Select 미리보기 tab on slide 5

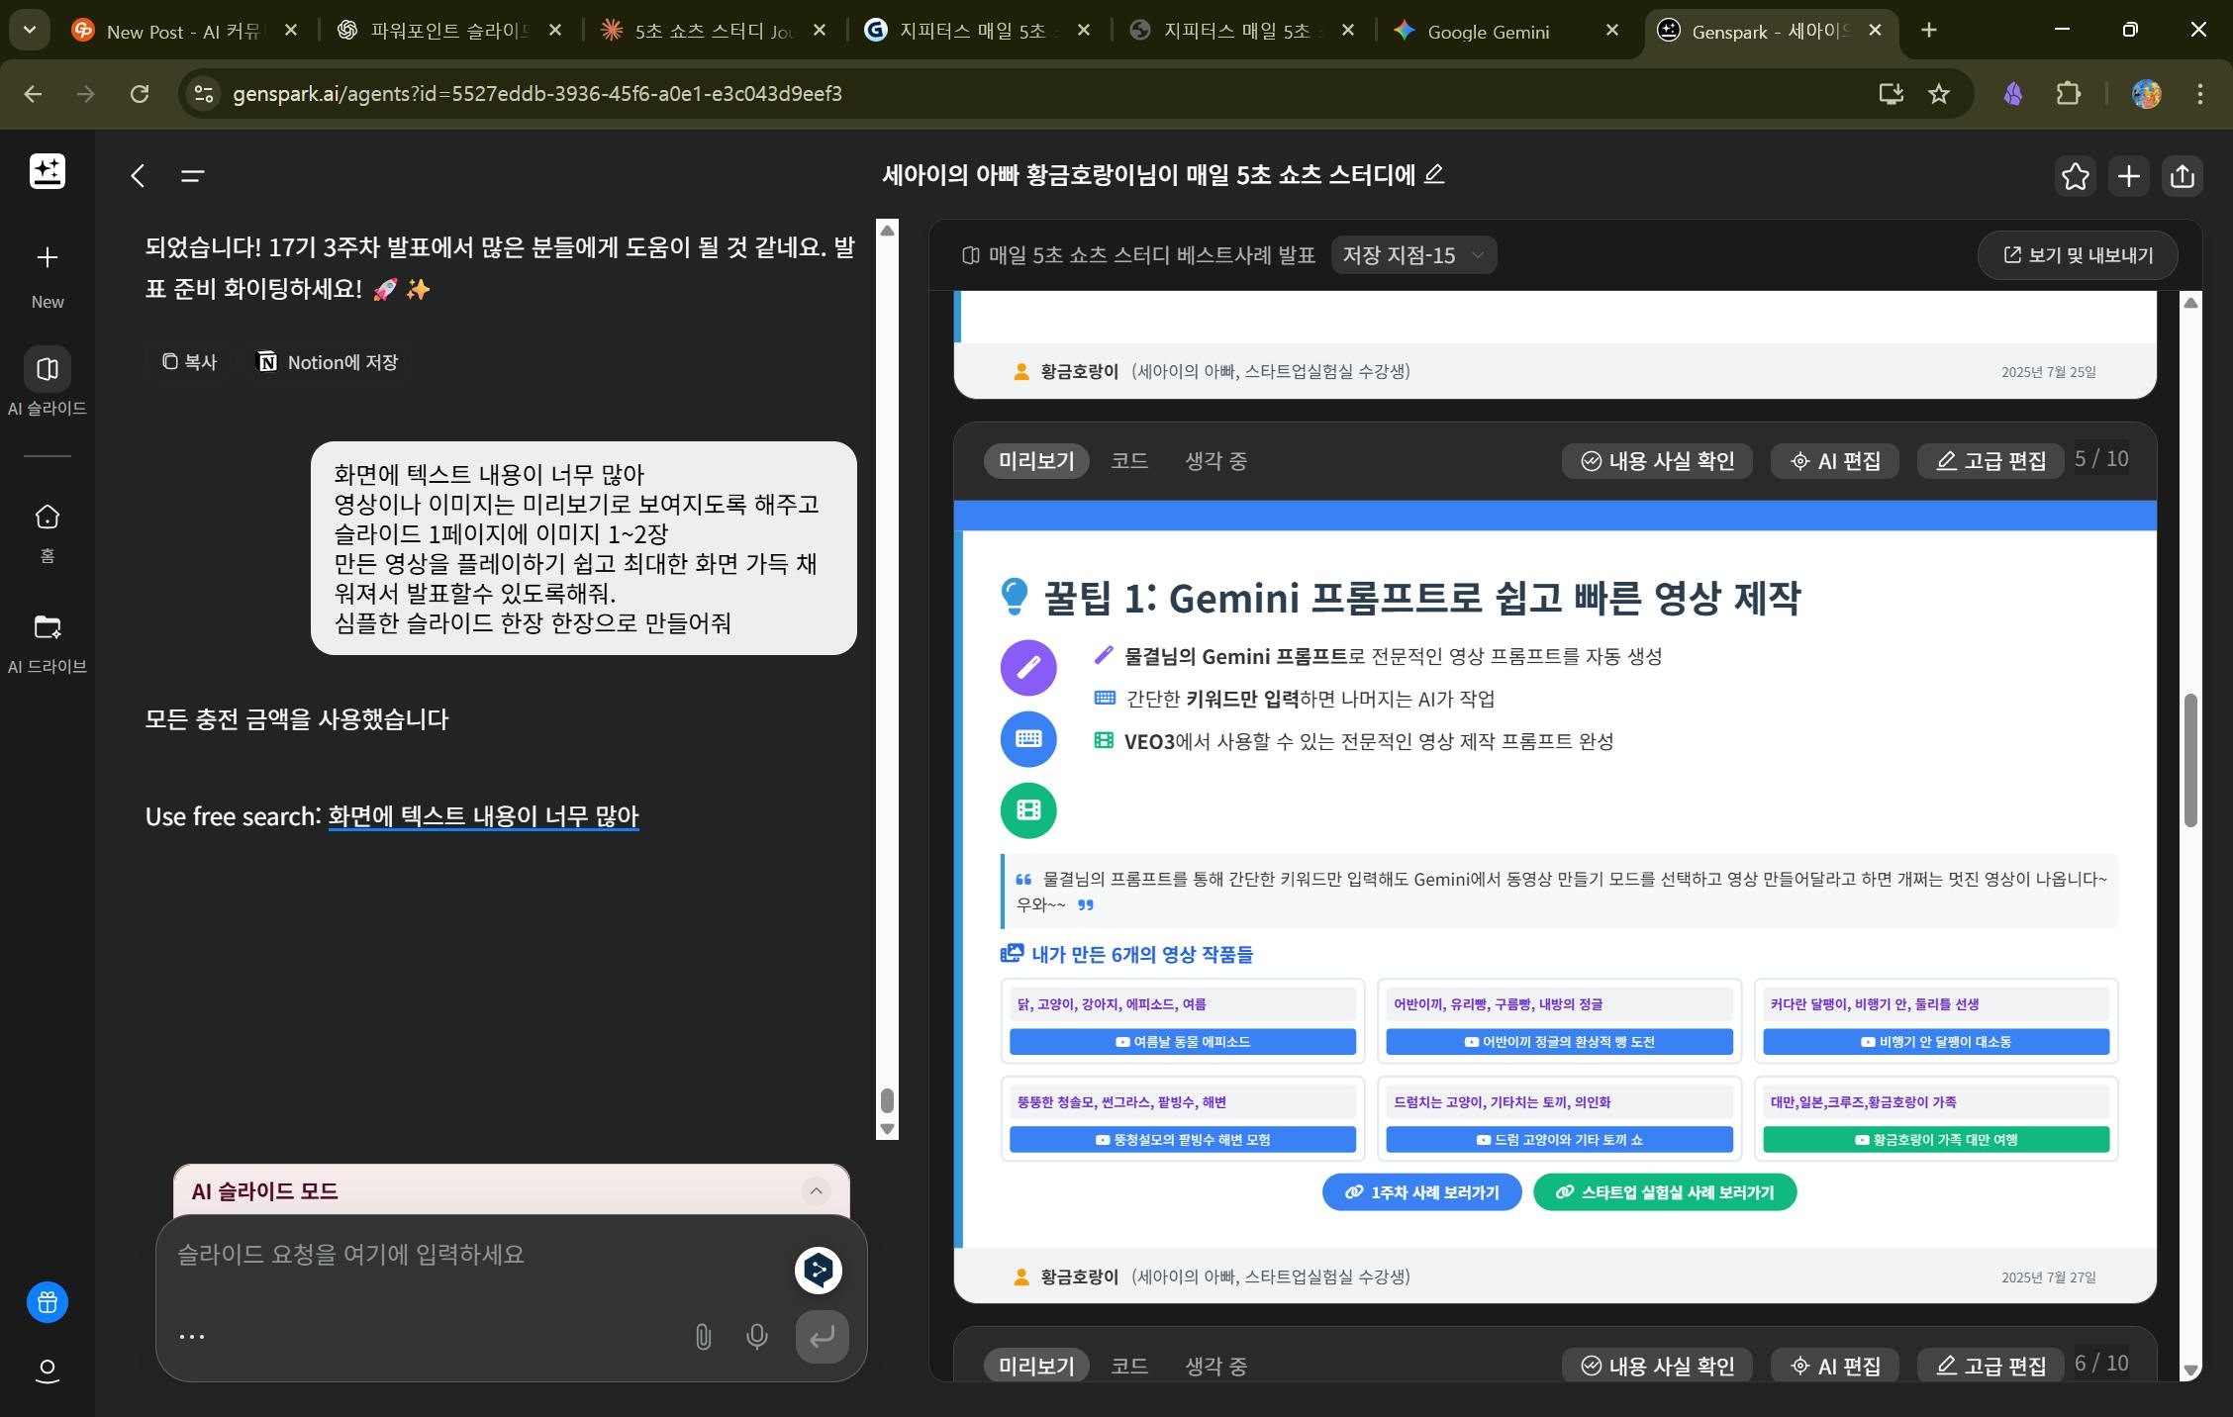[x=1036, y=461]
